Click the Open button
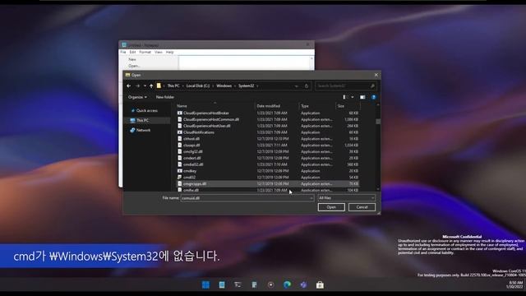Image resolution: width=526 pixels, height=296 pixels. 331,207
